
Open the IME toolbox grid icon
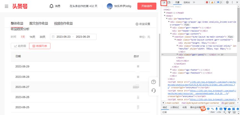[233, 109]
